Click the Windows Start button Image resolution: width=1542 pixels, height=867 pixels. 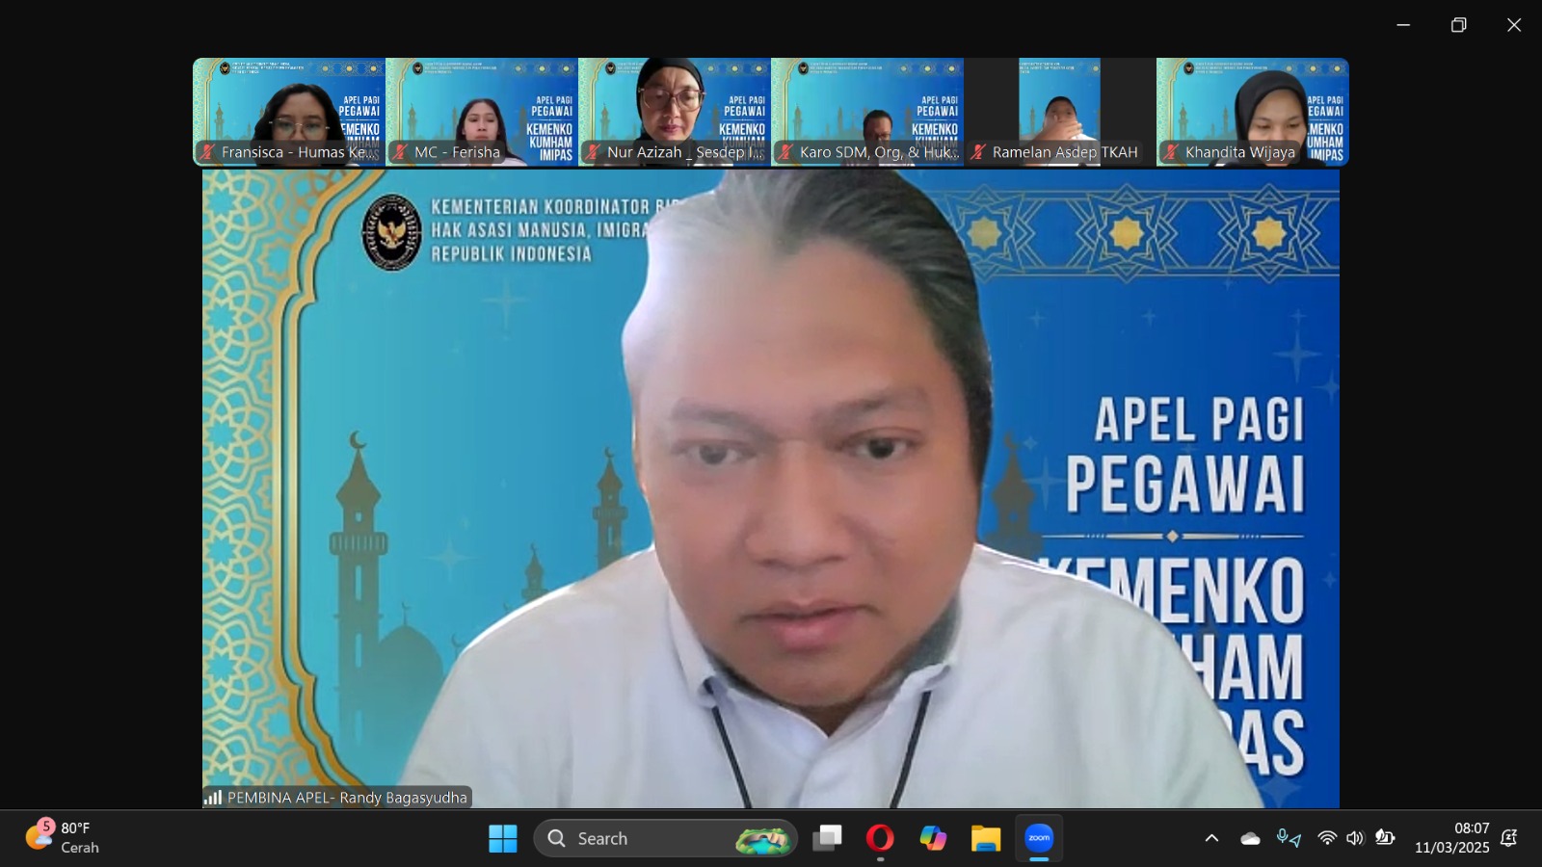tap(502, 838)
